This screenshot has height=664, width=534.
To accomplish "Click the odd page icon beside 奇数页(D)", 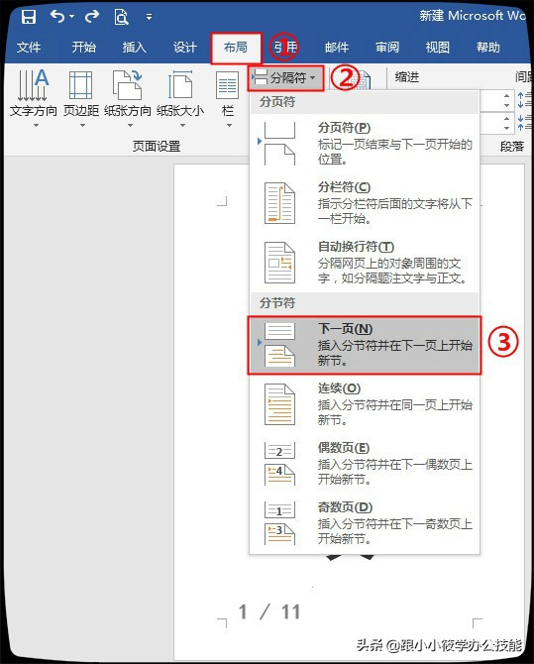I will (x=279, y=523).
